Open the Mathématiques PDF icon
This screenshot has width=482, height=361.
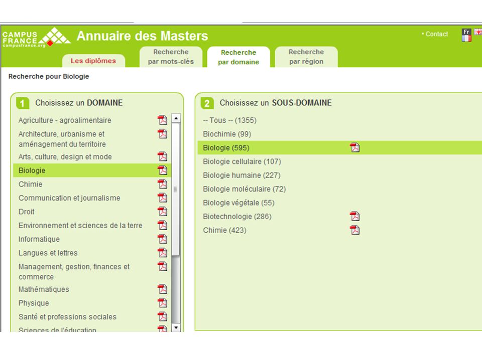[162, 289]
